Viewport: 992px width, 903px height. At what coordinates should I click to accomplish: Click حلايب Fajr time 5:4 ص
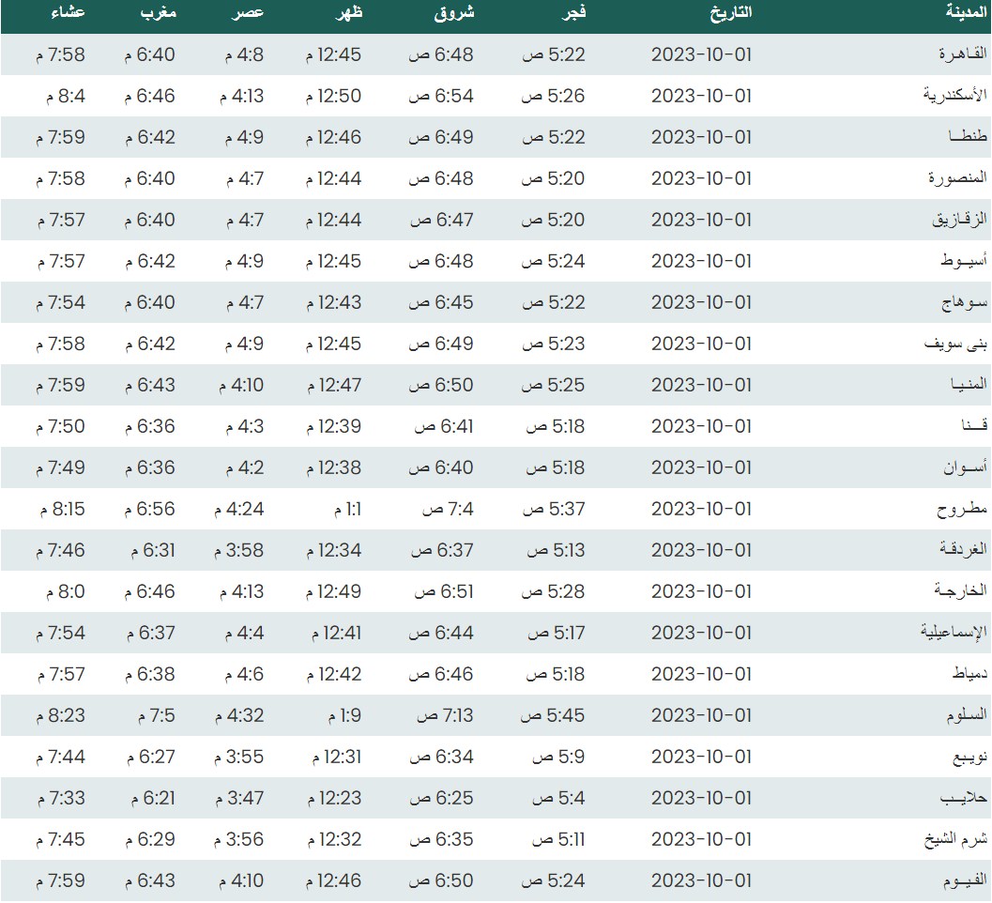pyautogui.click(x=557, y=798)
